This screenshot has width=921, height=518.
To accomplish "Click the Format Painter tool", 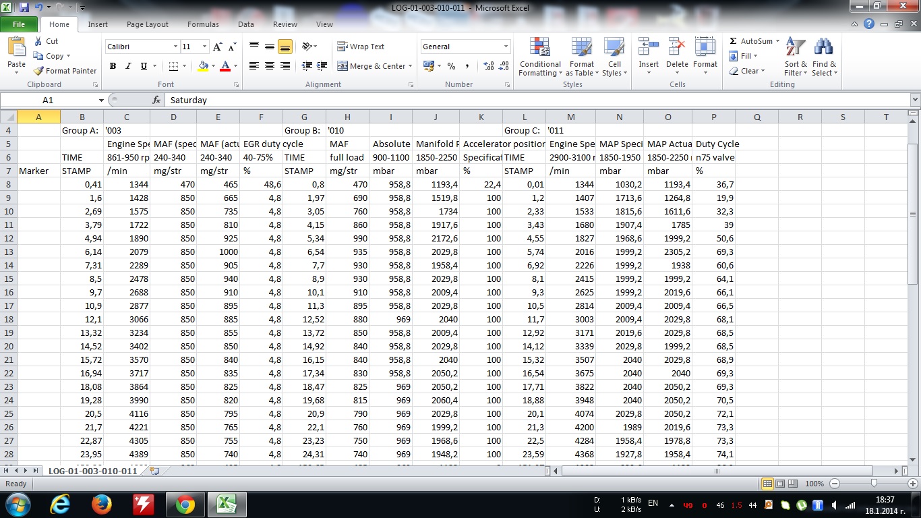I will (65, 71).
